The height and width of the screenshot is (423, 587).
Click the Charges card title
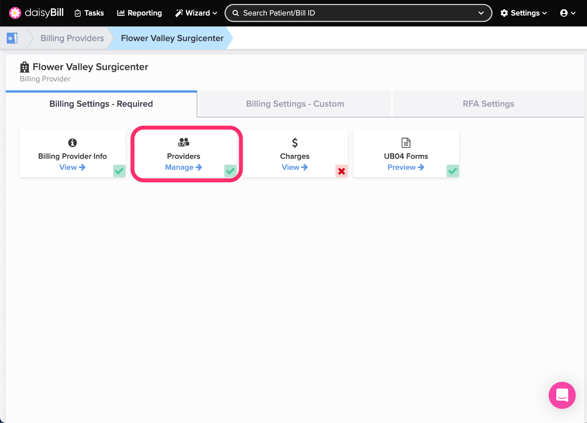295,156
